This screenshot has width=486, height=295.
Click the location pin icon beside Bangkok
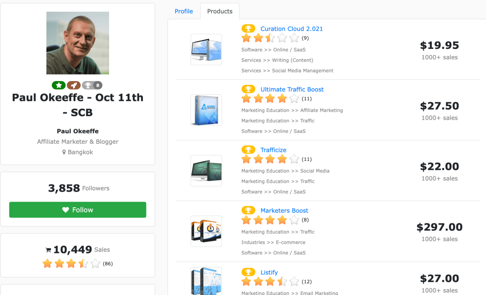64,152
